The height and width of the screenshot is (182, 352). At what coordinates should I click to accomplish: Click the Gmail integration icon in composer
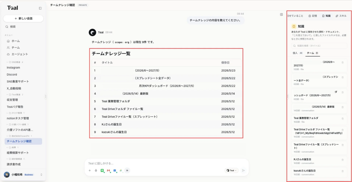pos(108,170)
